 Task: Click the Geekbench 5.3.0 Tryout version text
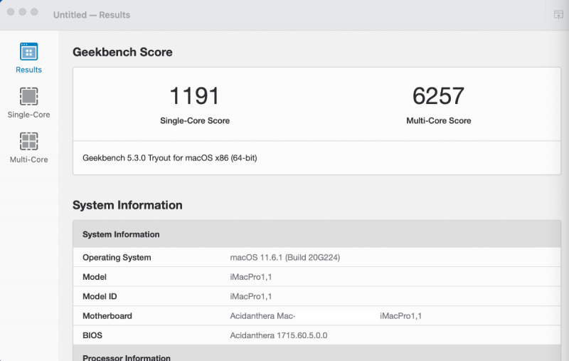[x=169, y=157]
